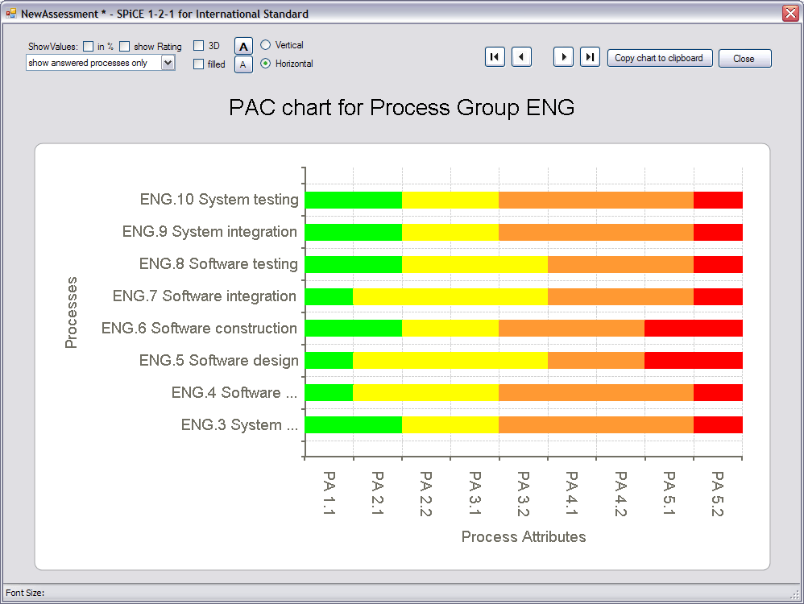
Task: Enable the 3D chart checkbox
Action: point(198,46)
